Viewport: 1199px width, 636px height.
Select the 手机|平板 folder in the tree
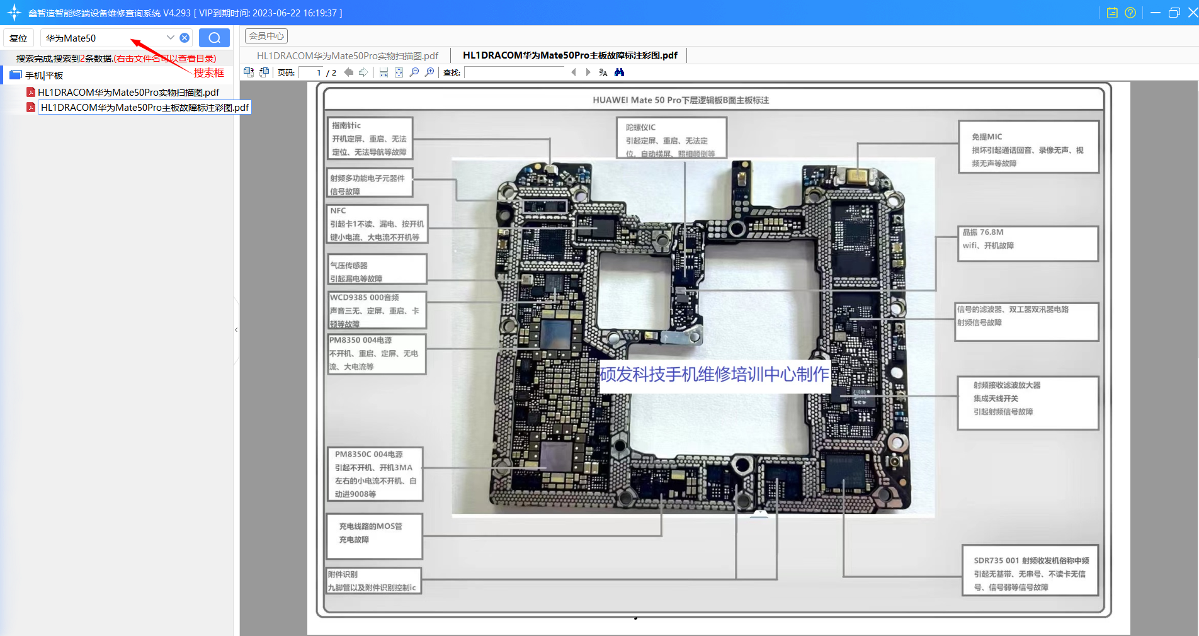[44, 75]
